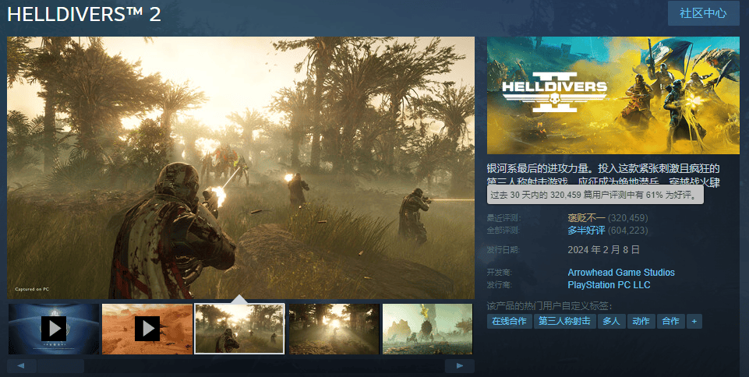Click the left arrow of thumbnail strip

(x=22, y=366)
